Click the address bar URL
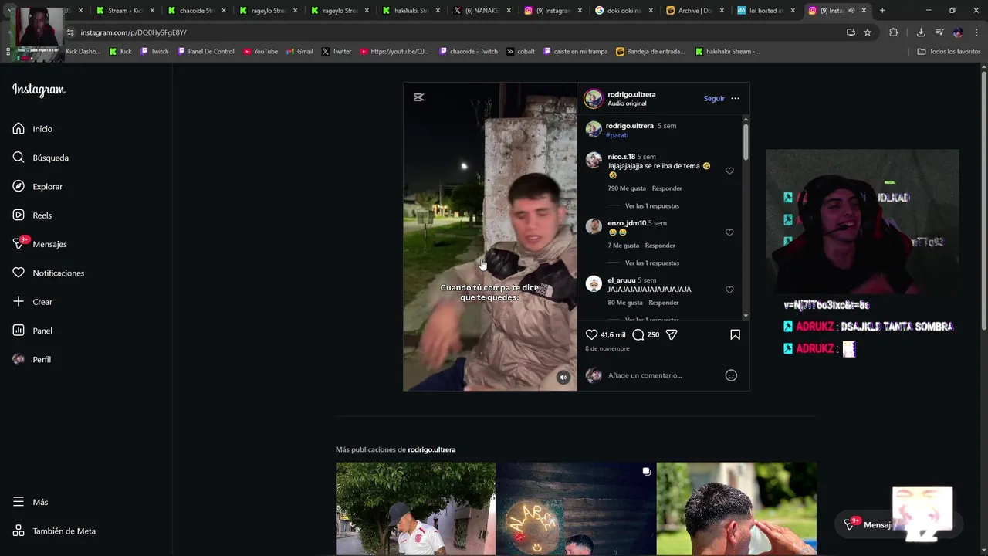The image size is (988, 556). coord(134,32)
